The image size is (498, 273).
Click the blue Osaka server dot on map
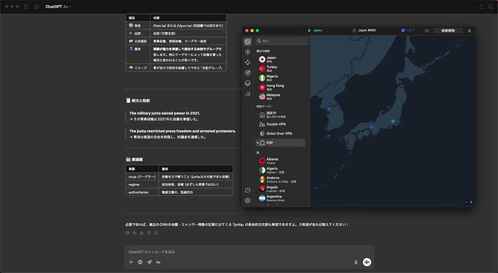[x=372, y=127]
